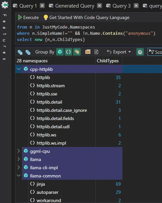The height and width of the screenshot is (203, 162).
Task: Toggle the green gauge metrics icon
Action: [x=140, y=52]
